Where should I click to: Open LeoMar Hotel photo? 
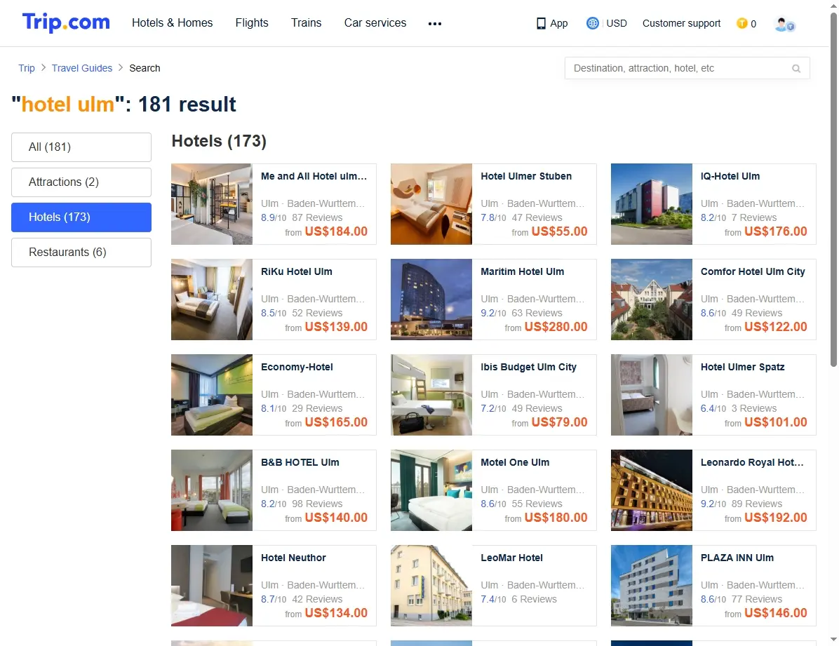pos(431,586)
